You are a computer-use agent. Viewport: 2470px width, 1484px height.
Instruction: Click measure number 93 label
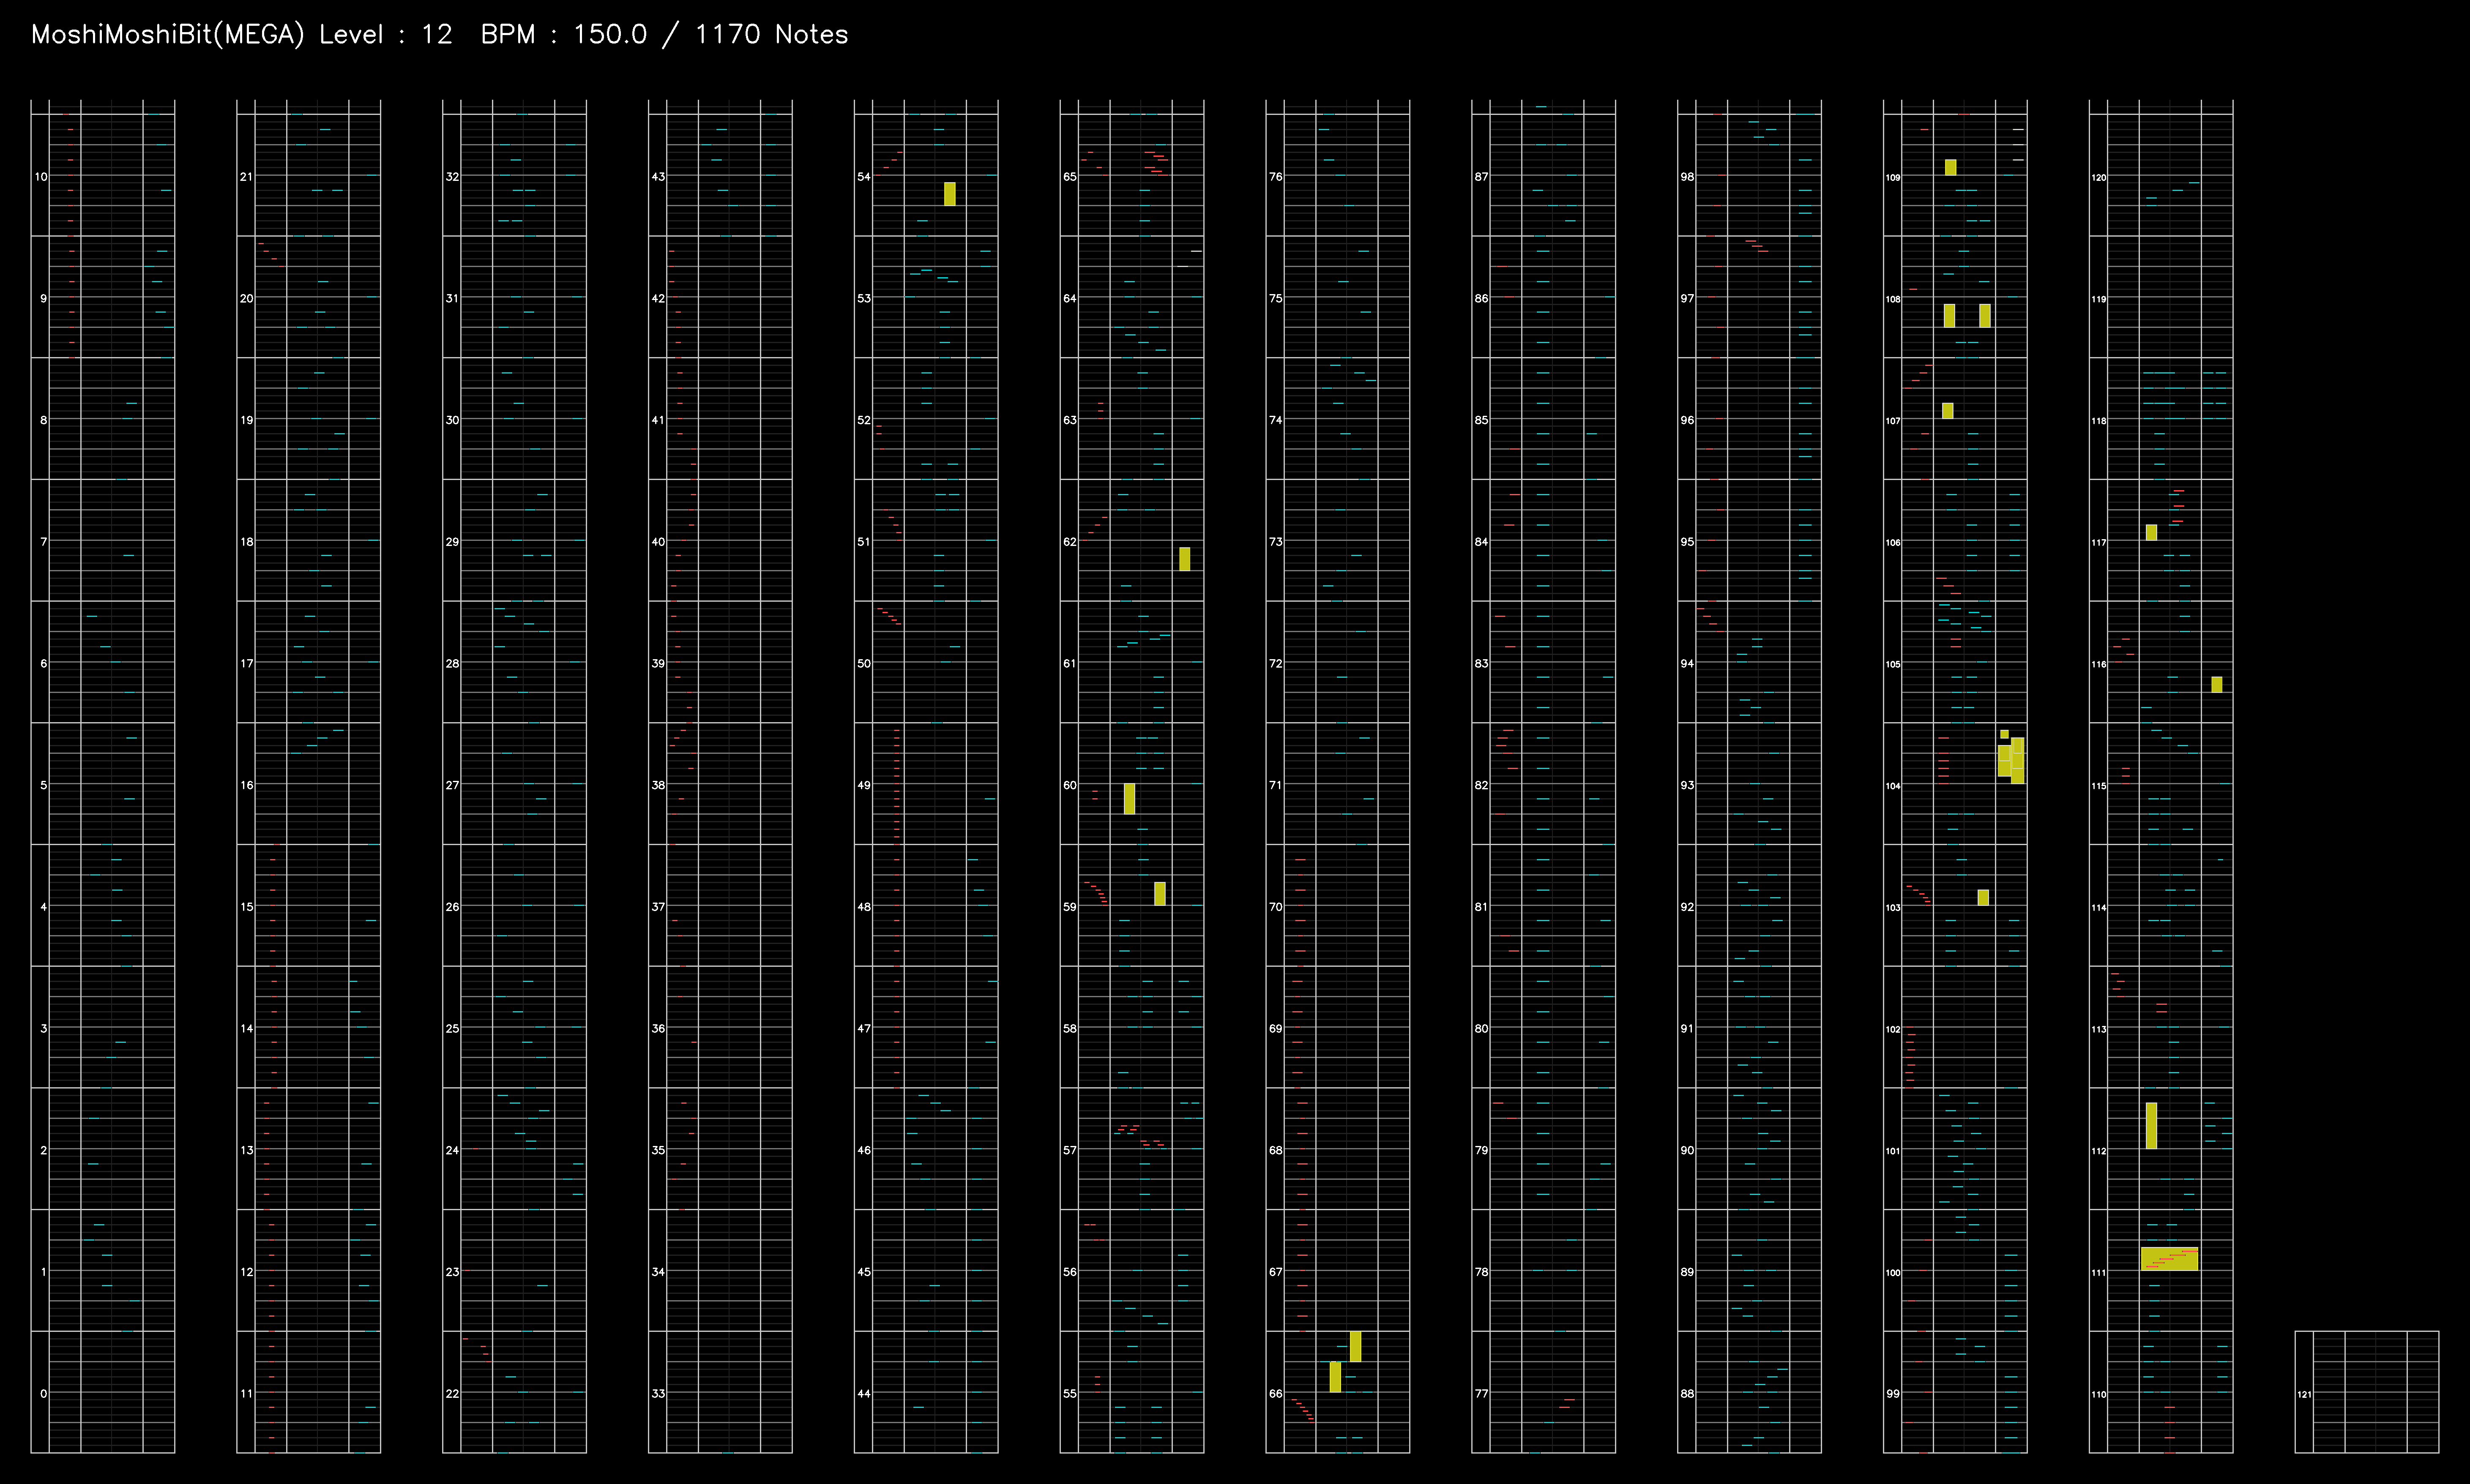coord(1688,786)
